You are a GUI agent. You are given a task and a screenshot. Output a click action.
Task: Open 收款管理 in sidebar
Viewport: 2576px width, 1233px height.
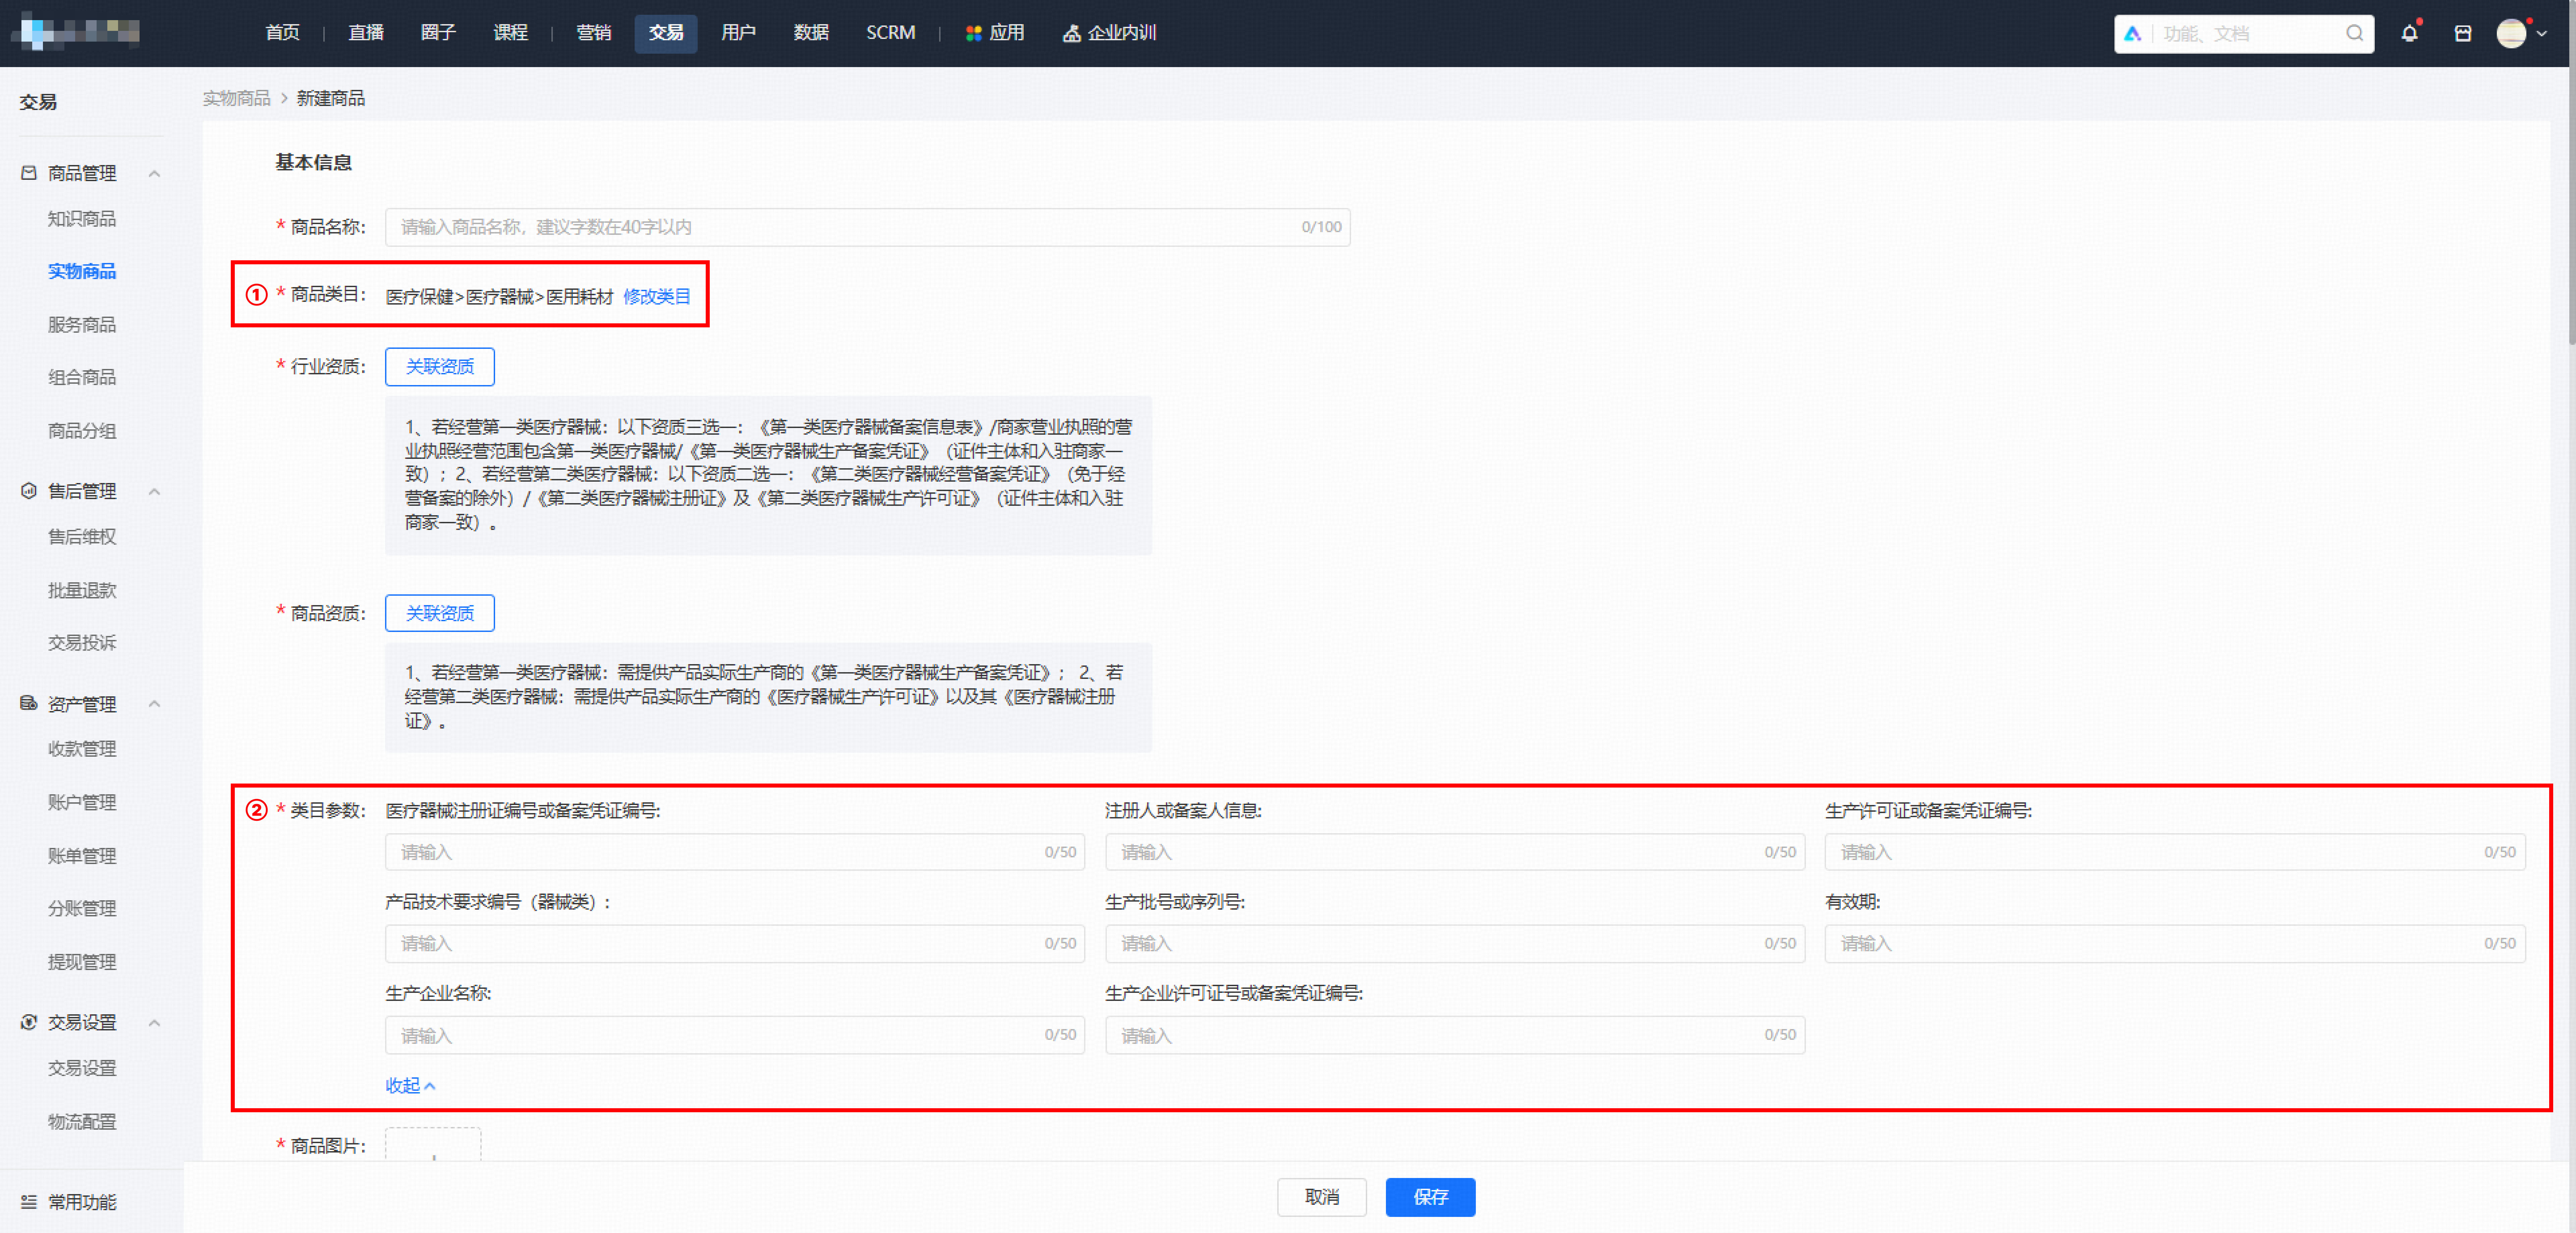(82, 749)
